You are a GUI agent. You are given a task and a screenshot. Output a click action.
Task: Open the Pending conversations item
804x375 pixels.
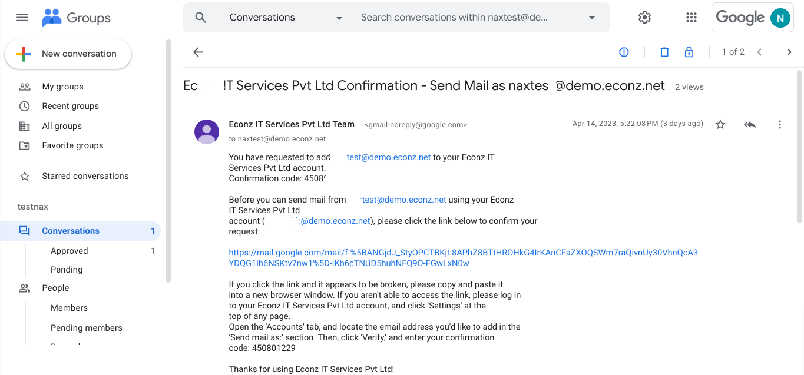pos(67,270)
